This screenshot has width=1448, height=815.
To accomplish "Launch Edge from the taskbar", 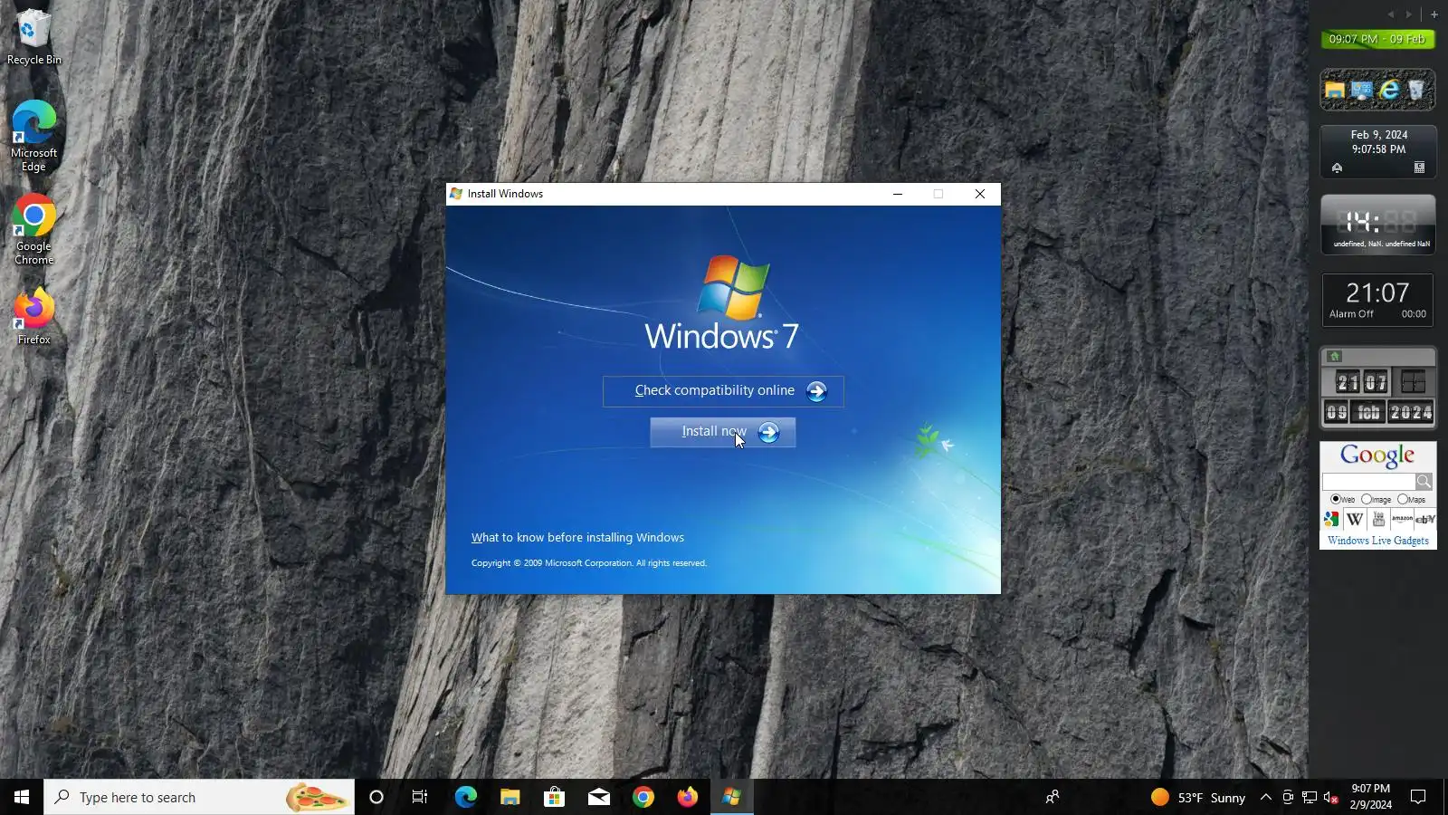I will click(465, 797).
